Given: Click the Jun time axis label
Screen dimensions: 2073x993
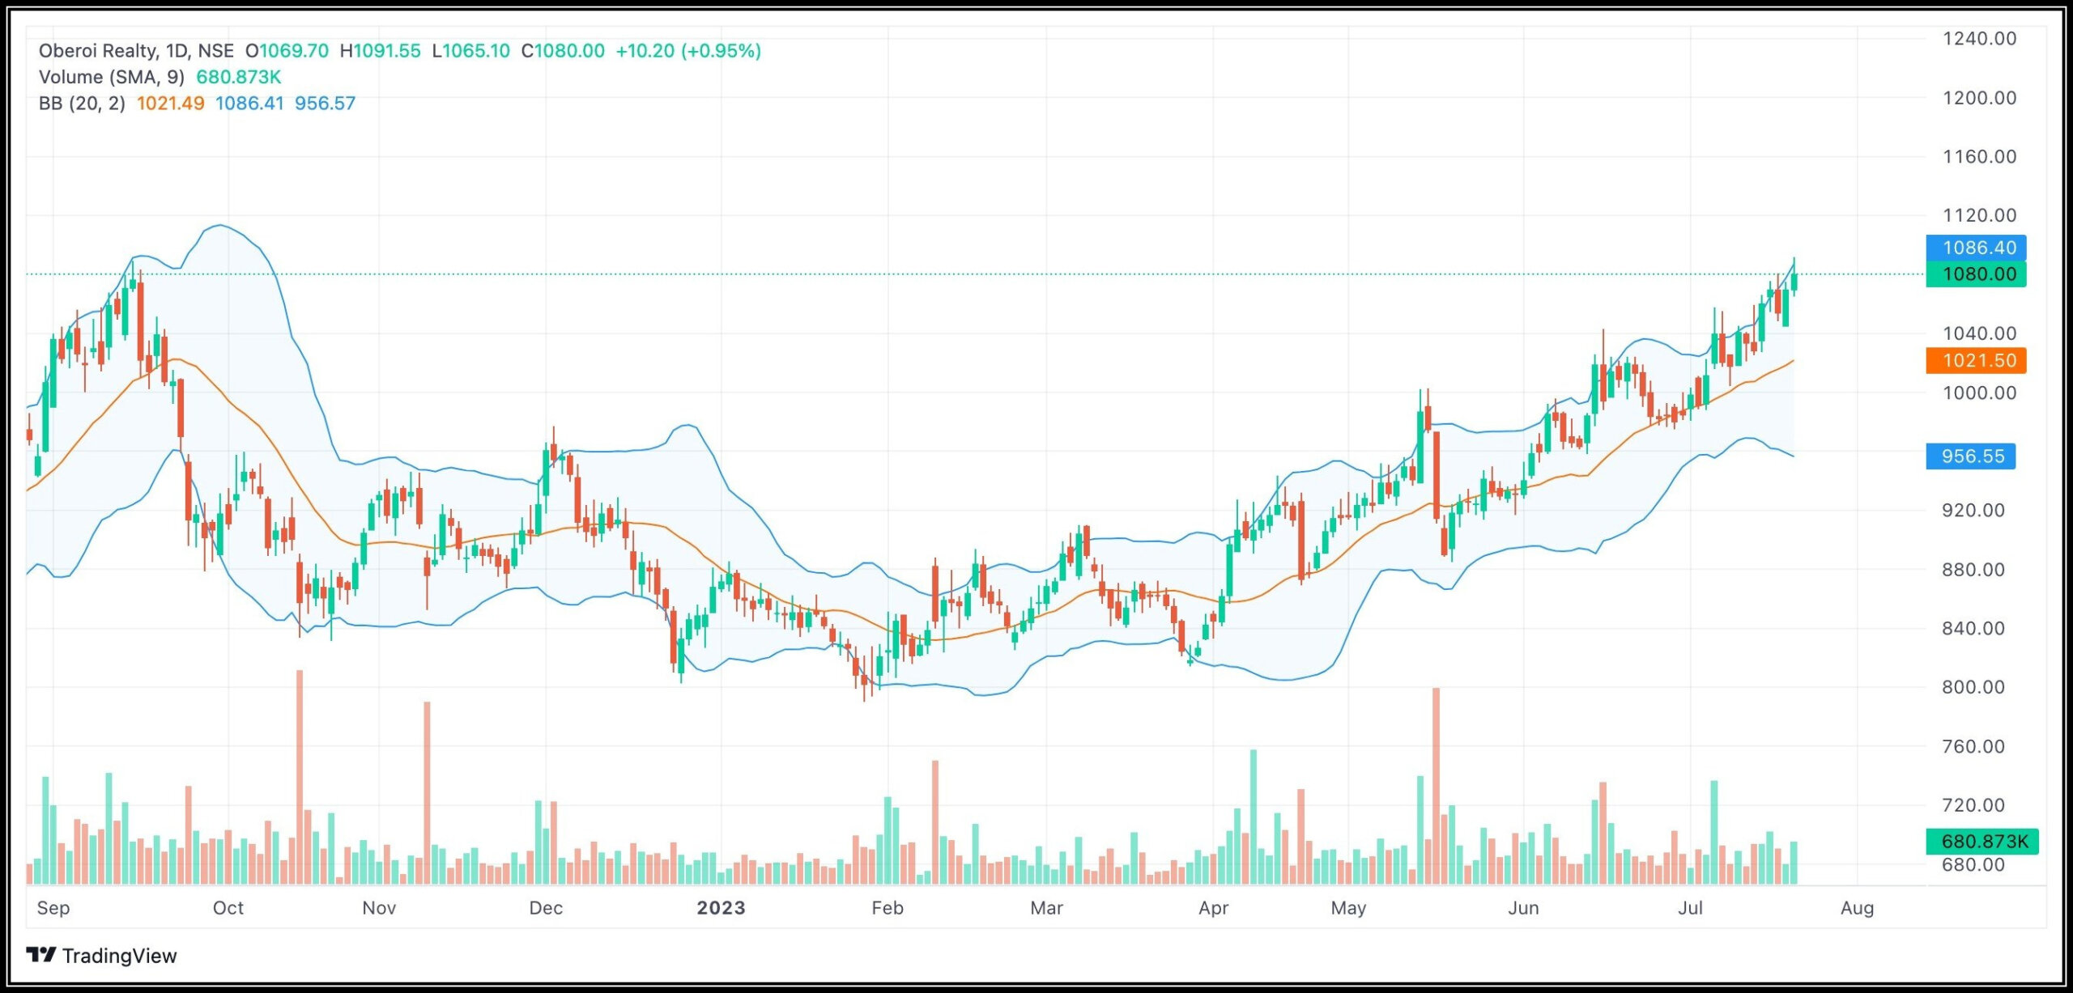Looking at the screenshot, I should (x=1523, y=908).
